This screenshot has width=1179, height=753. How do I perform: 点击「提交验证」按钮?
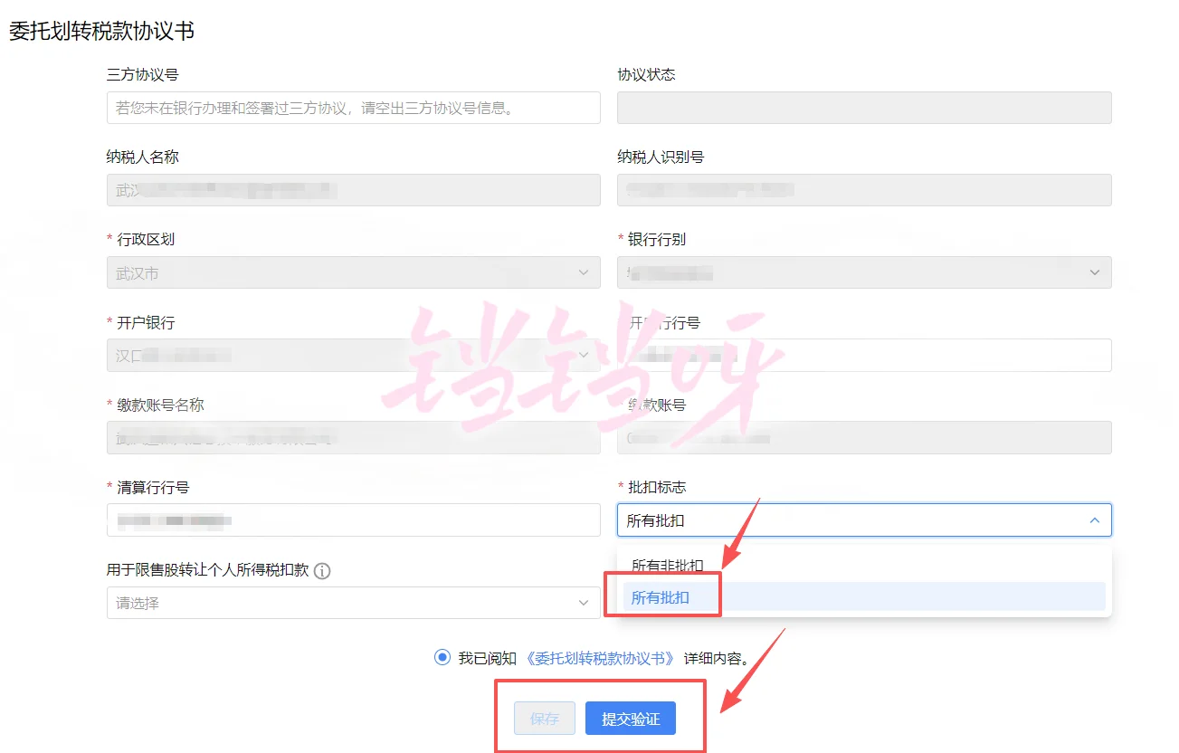click(631, 718)
